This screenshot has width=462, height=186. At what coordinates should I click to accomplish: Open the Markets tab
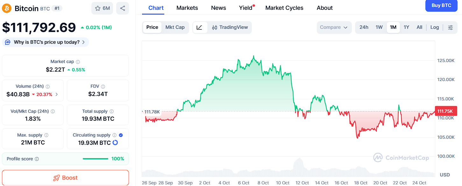(x=187, y=8)
